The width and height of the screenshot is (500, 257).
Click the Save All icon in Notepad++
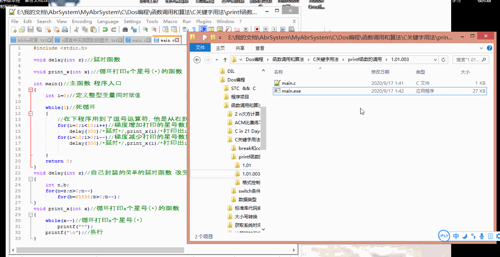tap(39, 30)
